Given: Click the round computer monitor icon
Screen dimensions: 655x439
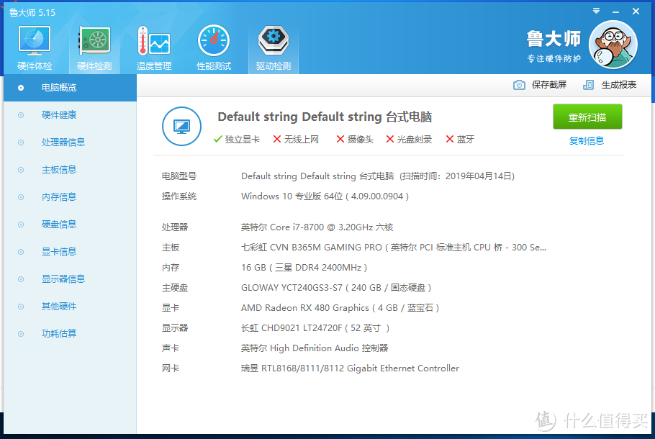Looking at the screenshot, I should 181,126.
